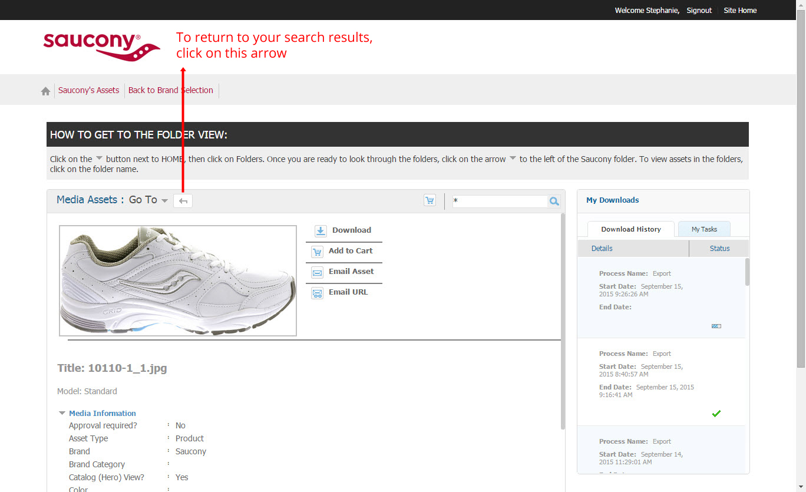
Task: Open the Go To dropdown arrow
Action: pos(164,201)
